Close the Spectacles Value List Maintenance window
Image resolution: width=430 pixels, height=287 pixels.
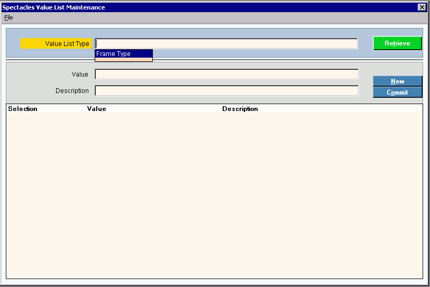(422, 7)
